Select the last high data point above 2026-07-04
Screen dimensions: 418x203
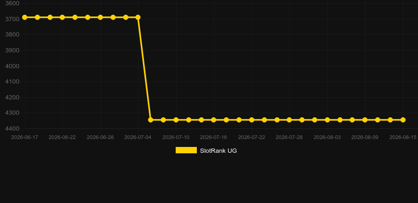tap(138, 17)
